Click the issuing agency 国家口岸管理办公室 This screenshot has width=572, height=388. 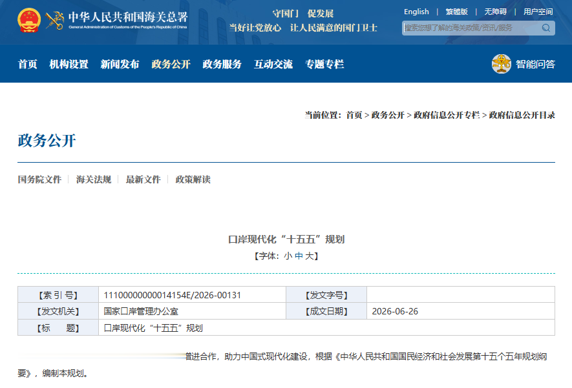tap(141, 311)
